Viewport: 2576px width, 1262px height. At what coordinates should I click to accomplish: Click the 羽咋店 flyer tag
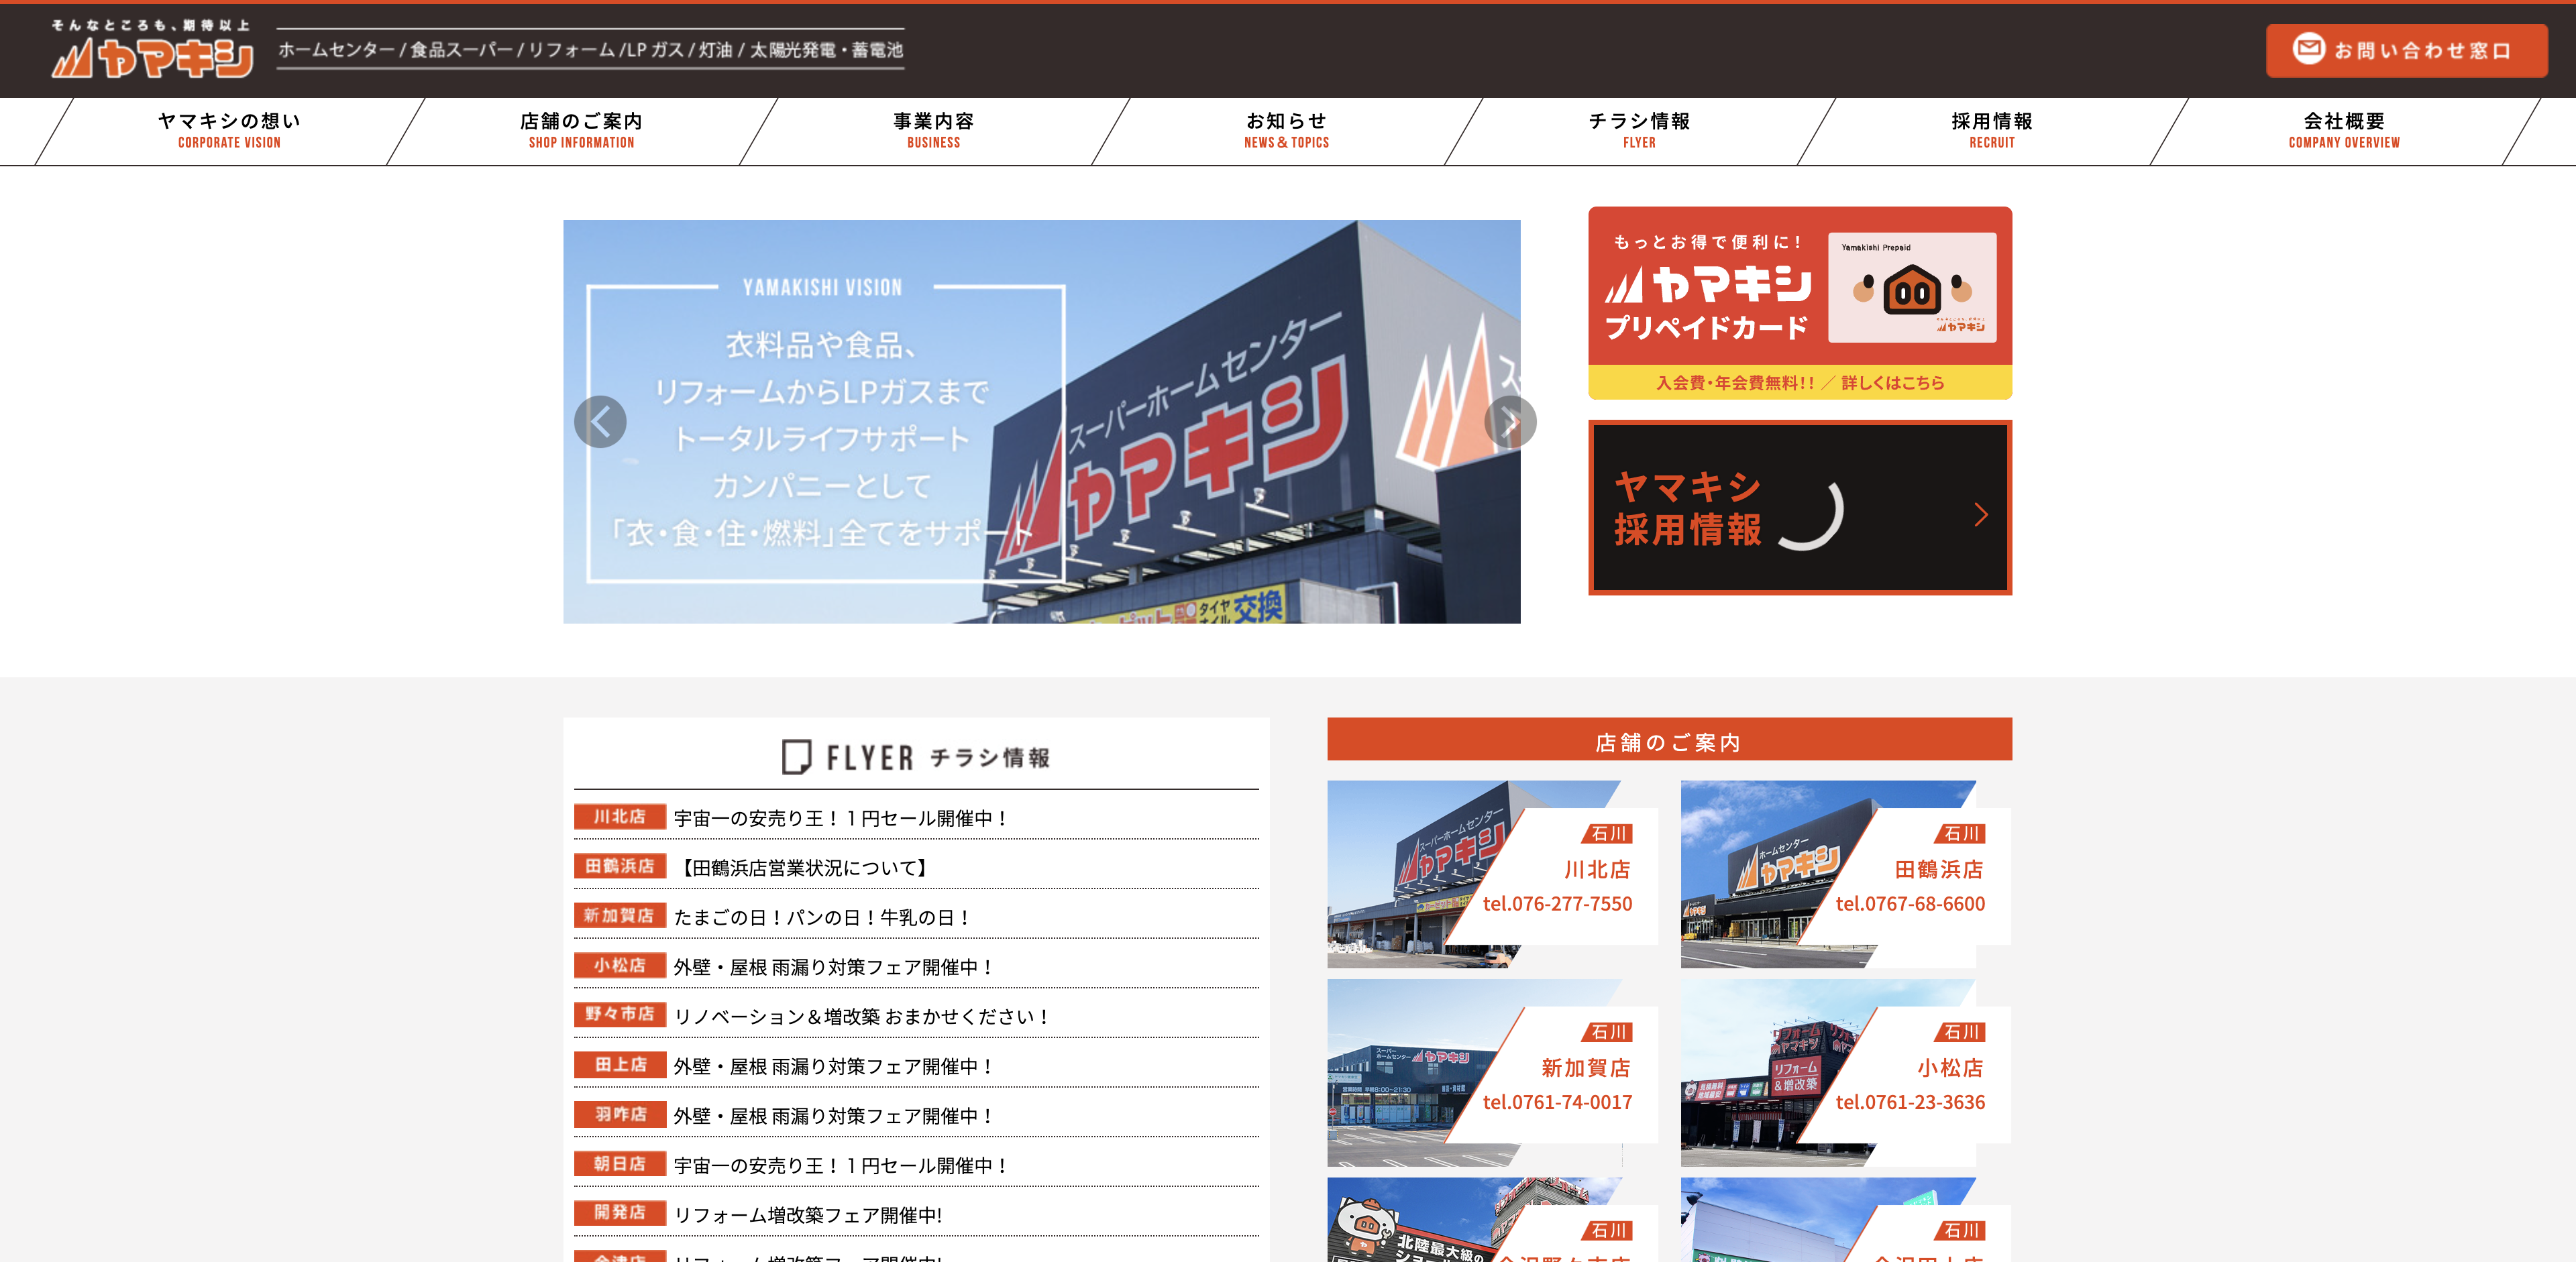[619, 1114]
